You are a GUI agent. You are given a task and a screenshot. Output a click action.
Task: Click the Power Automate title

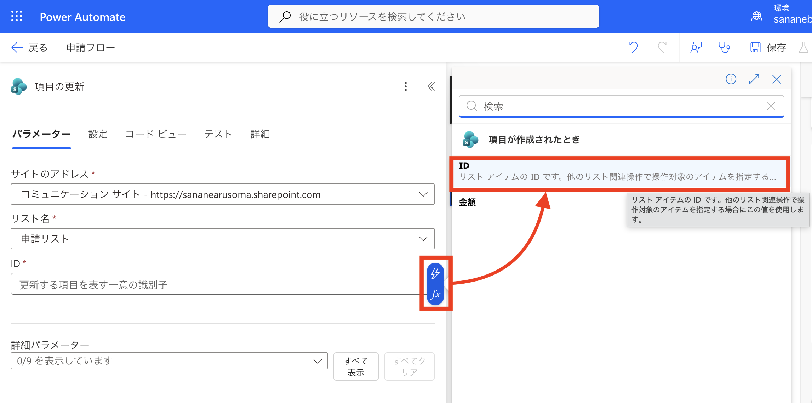(x=82, y=17)
